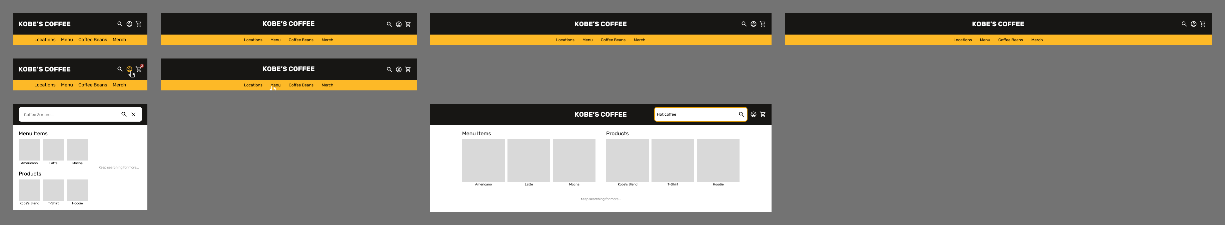This screenshot has height=225, width=1225.
Task: Open account icon in the widest header
Action: click(x=1194, y=24)
